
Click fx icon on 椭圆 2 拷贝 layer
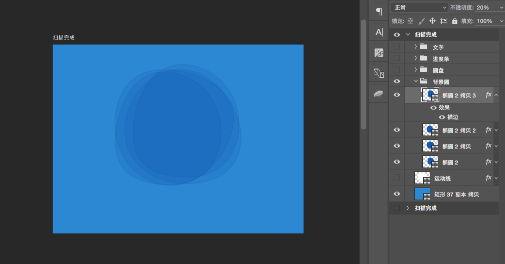tap(488, 146)
